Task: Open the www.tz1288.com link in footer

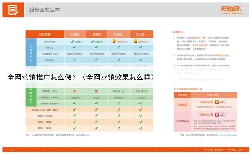Action: tap(212, 149)
